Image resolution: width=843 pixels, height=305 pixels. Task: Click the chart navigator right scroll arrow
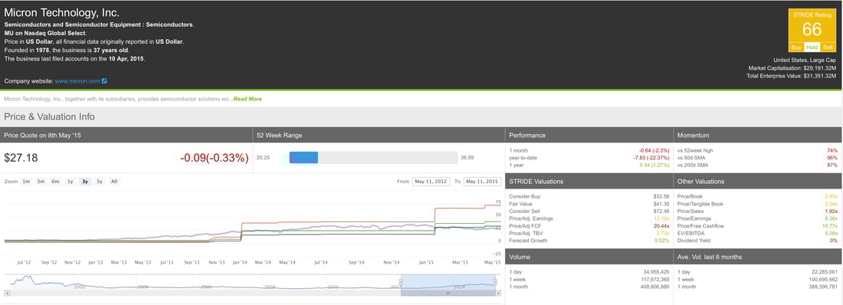click(498, 294)
